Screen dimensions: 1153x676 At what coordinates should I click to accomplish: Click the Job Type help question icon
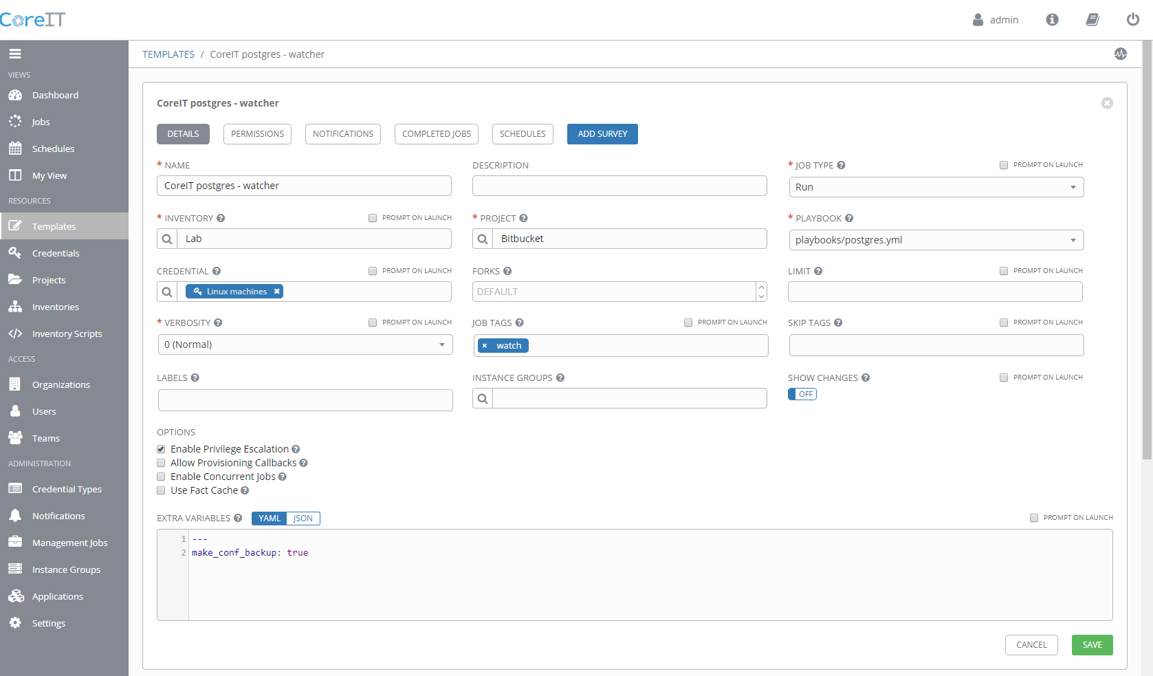(841, 165)
